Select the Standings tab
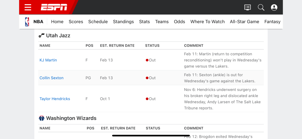Image resolution: width=302 pixels, height=139 pixels. click(123, 21)
